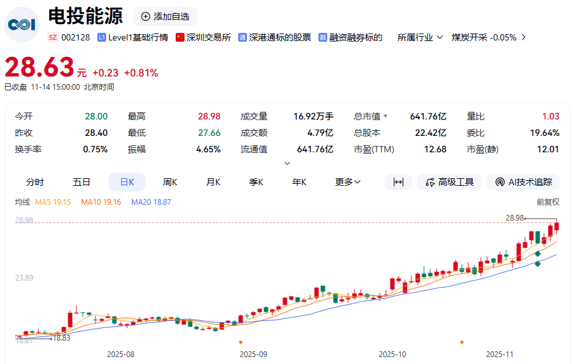
Task: Click the SZ exchange badge icon
Action: point(53,37)
